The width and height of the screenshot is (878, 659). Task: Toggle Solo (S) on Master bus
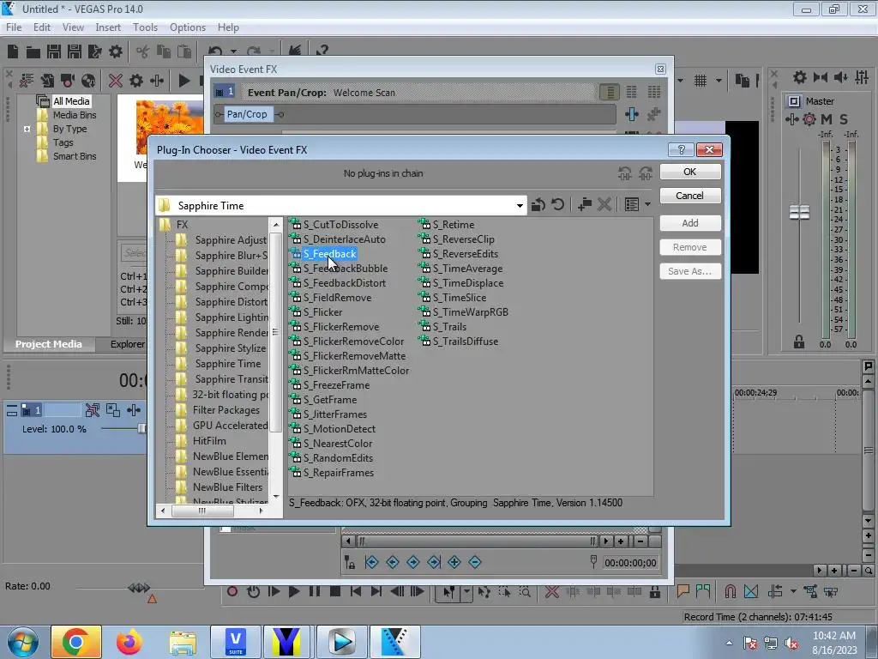(844, 118)
